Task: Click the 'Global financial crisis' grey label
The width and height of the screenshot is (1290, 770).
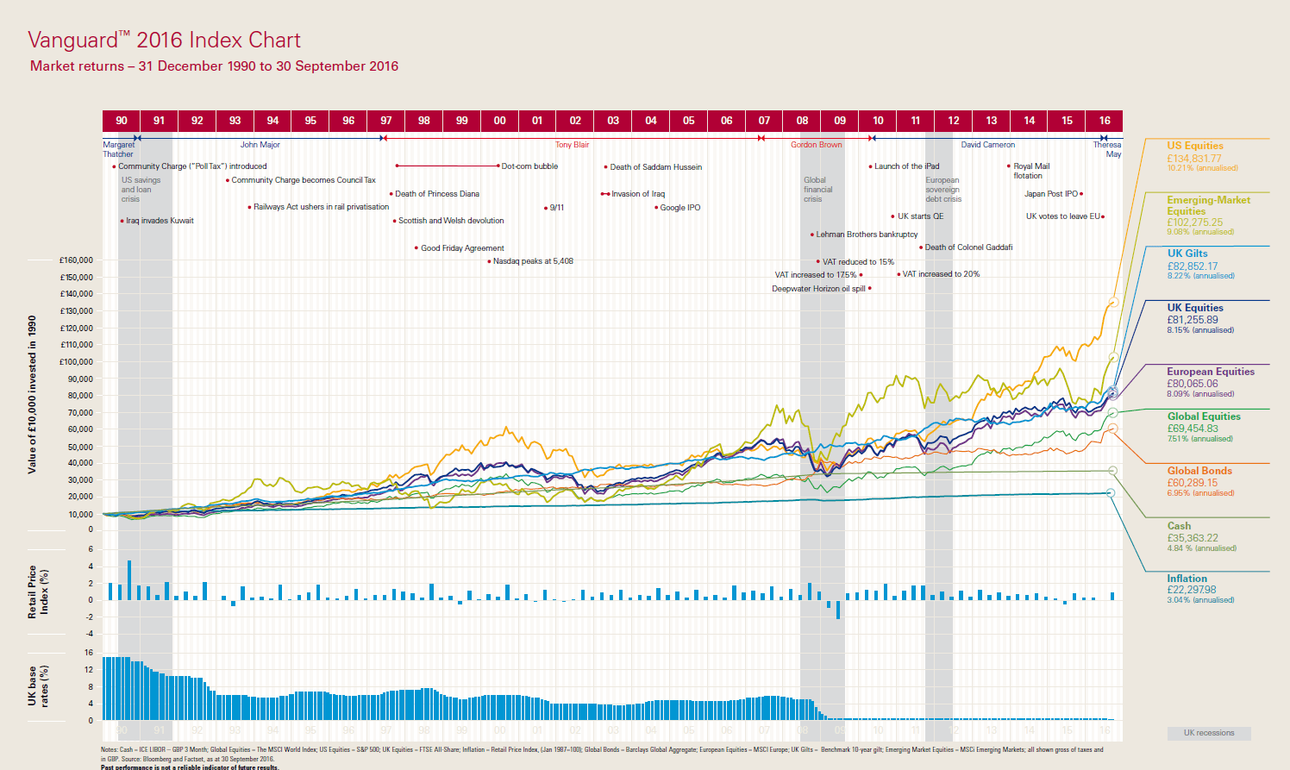Action: [x=818, y=190]
